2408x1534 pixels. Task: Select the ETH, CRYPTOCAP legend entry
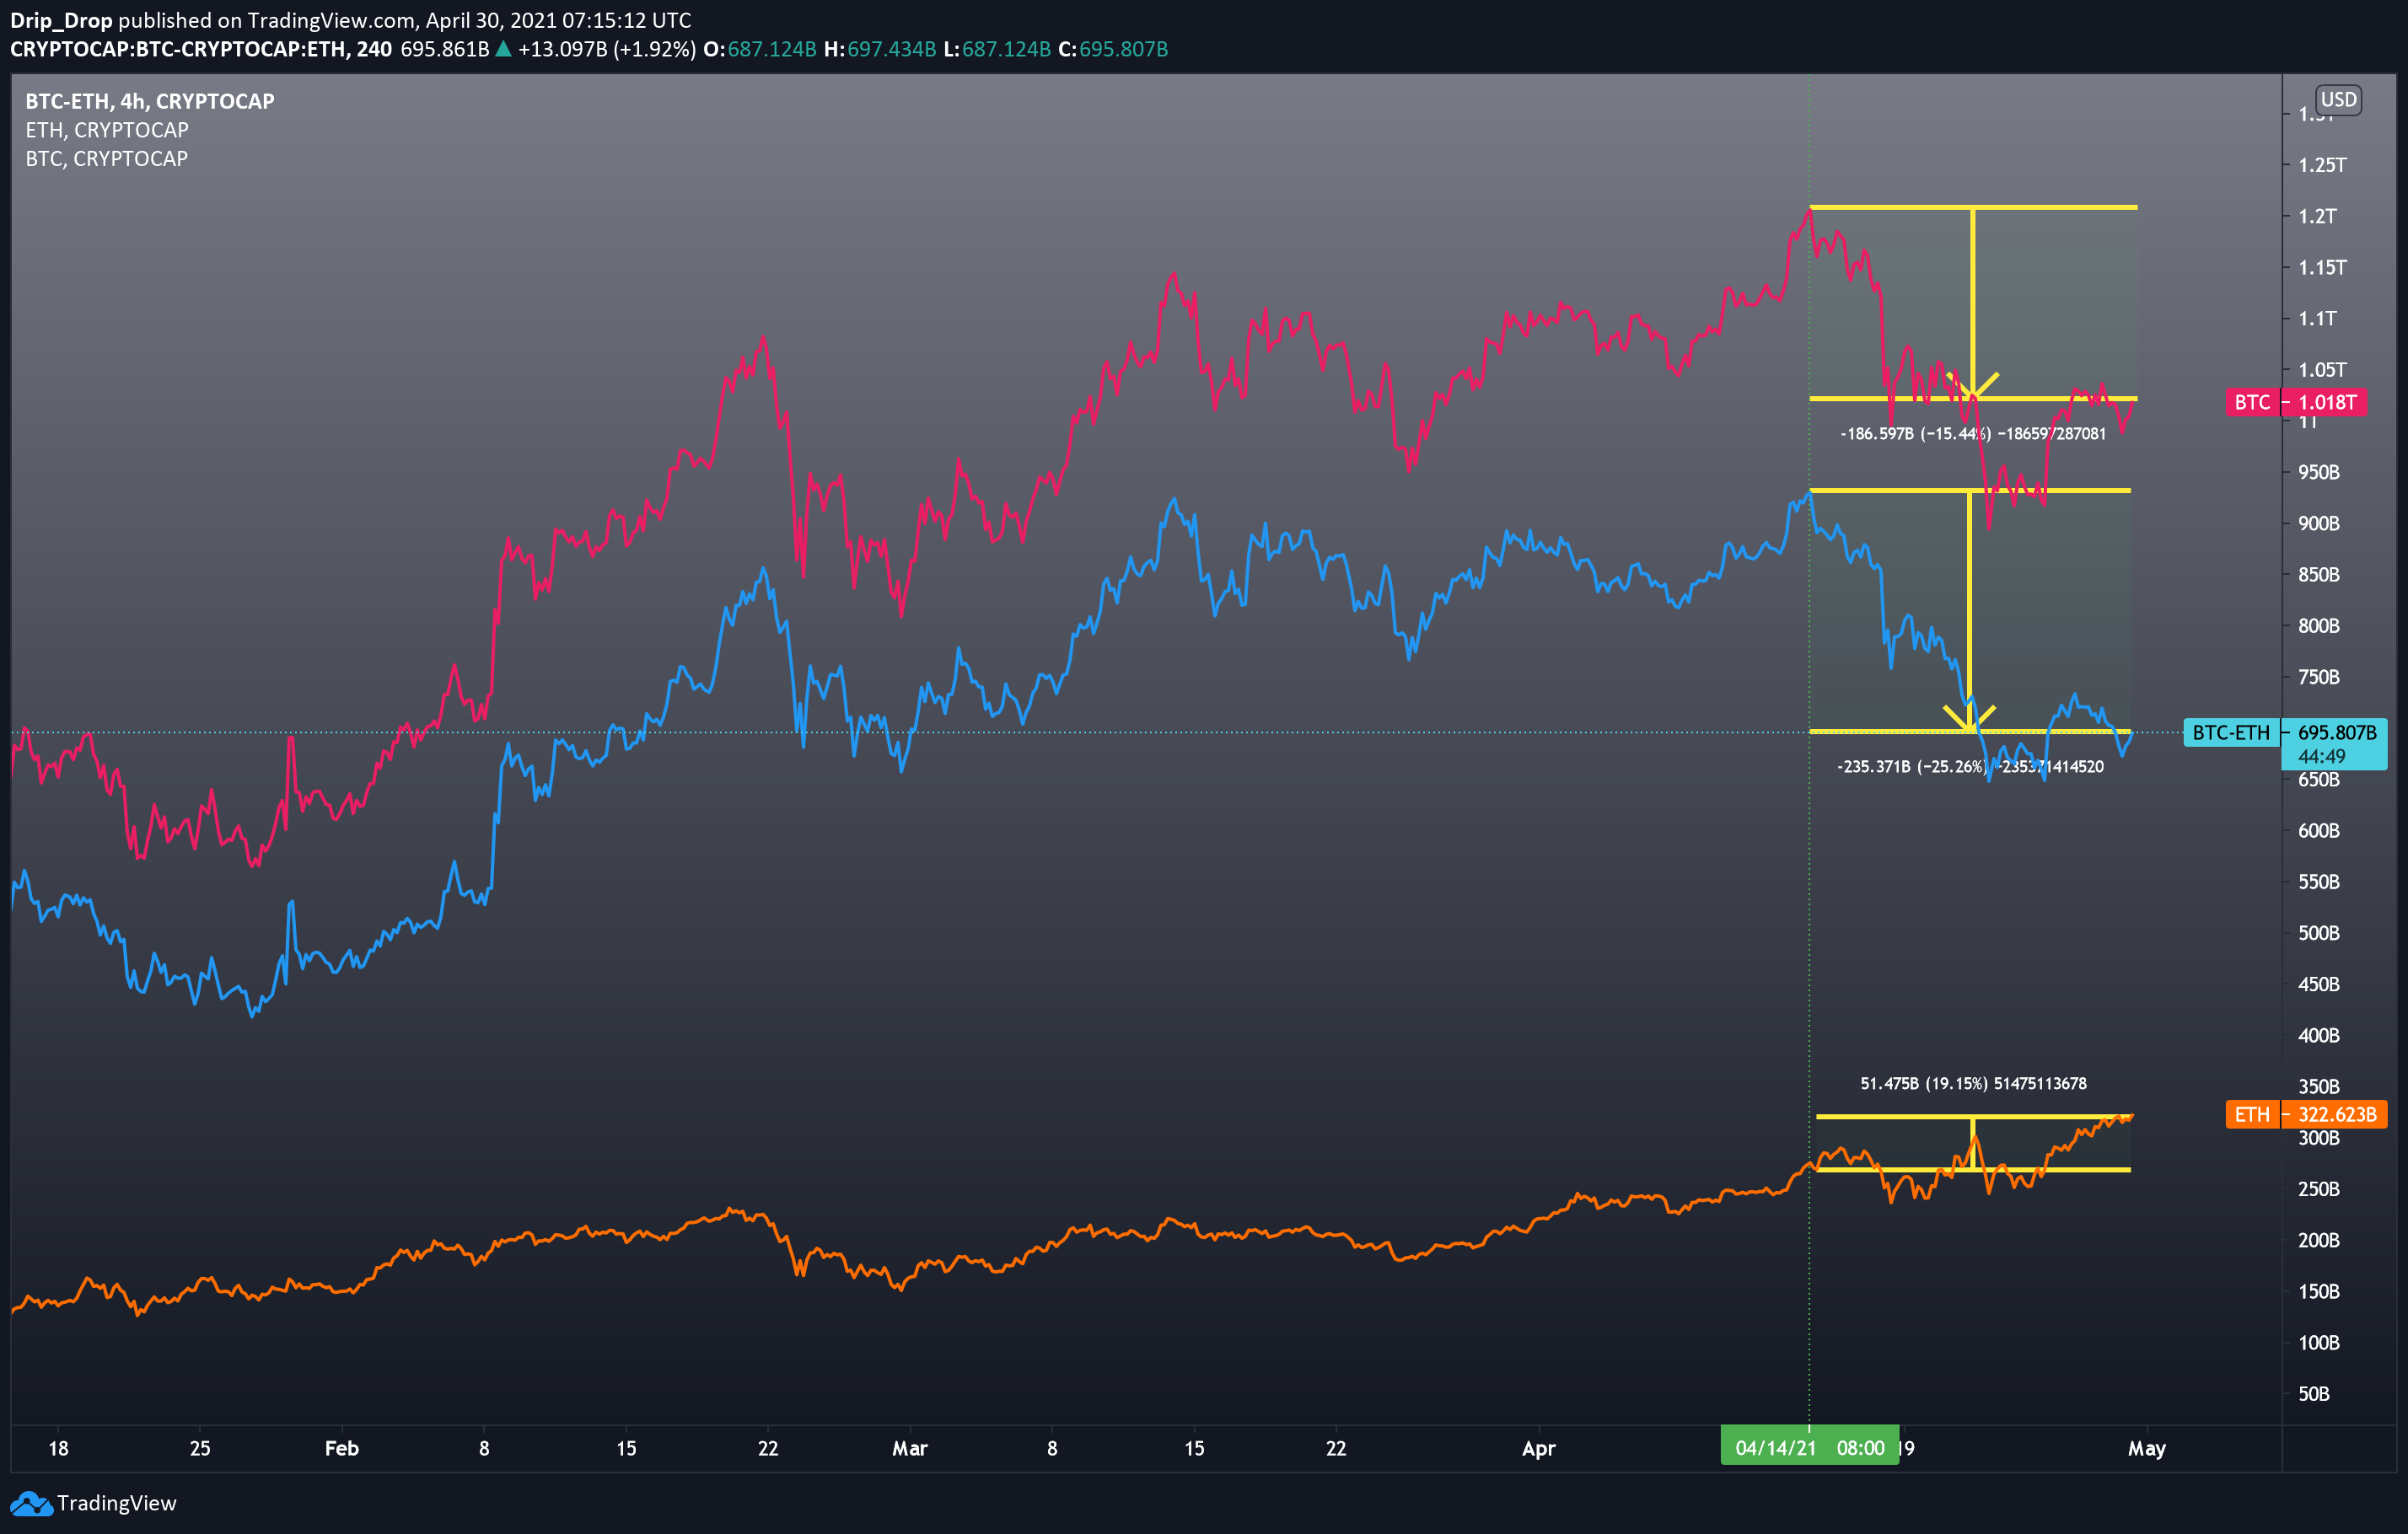click(x=107, y=130)
